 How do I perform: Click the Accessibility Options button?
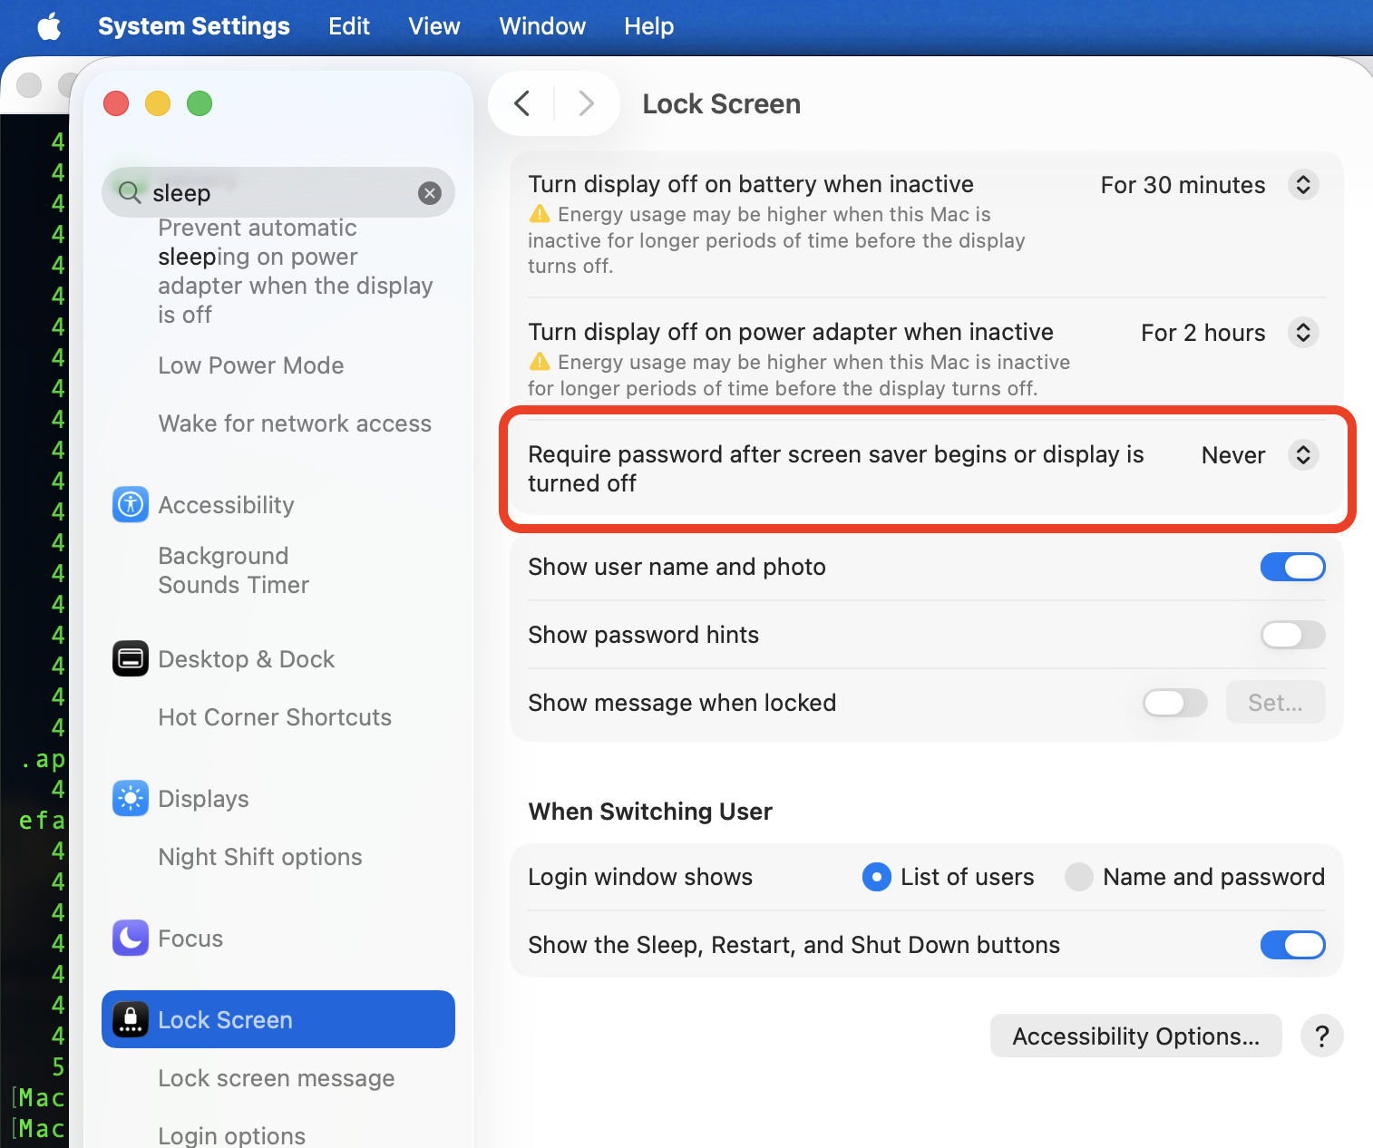1136,1036
